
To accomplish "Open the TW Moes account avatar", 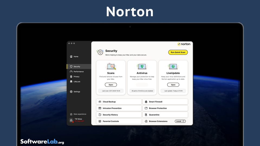I will 71,120.
